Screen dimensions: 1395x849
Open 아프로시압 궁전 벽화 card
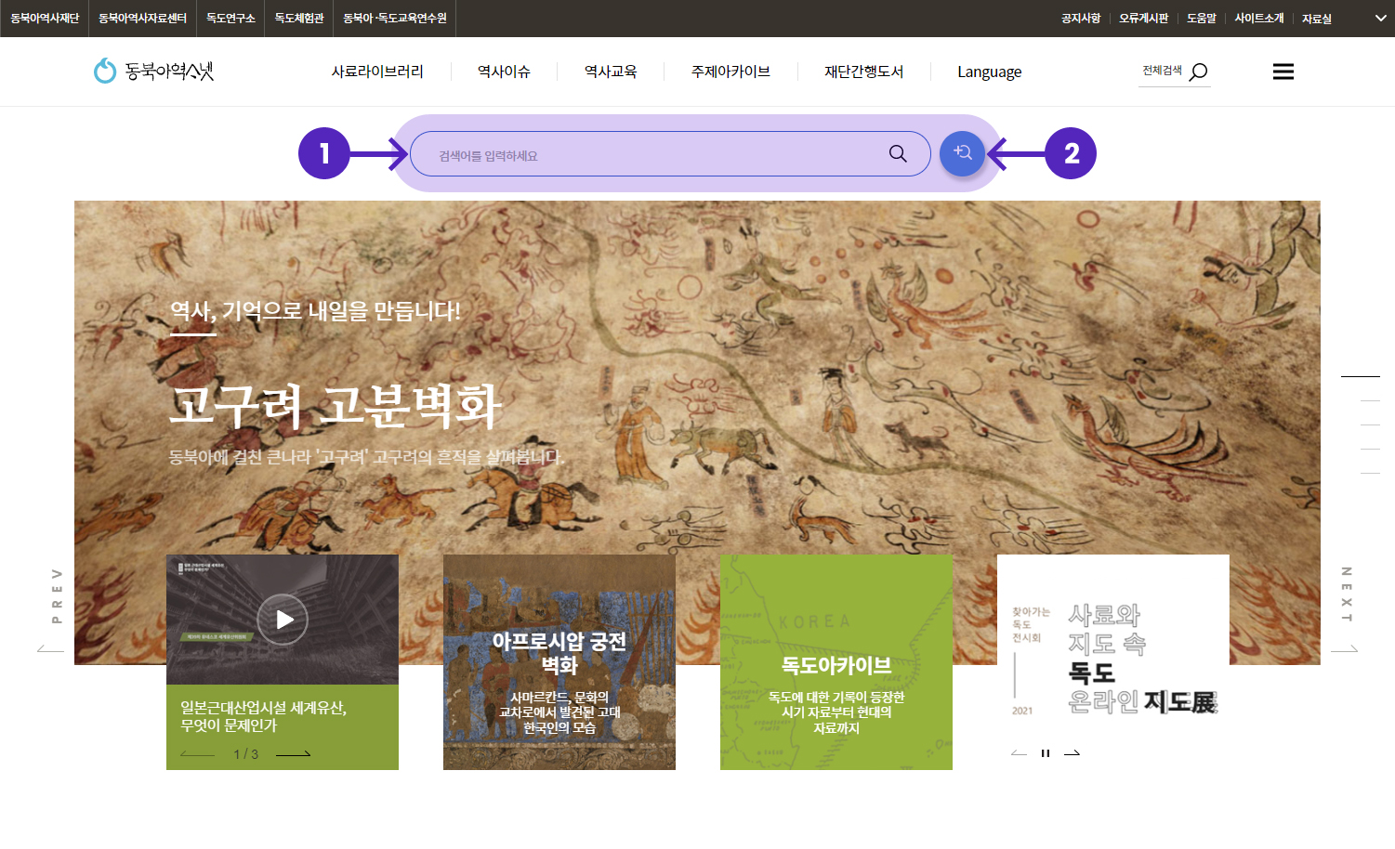point(559,662)
